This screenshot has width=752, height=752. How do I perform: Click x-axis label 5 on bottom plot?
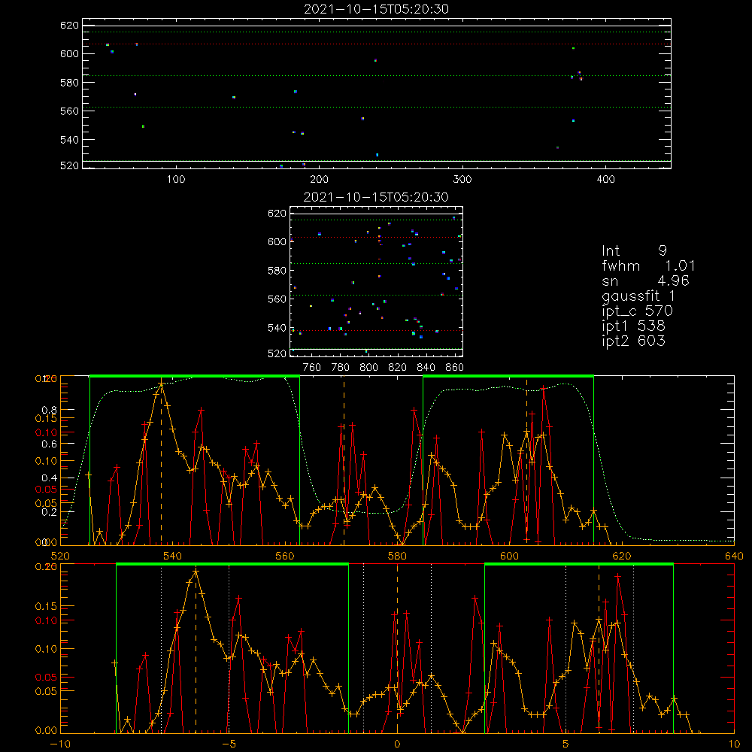[x=566, y=744]
